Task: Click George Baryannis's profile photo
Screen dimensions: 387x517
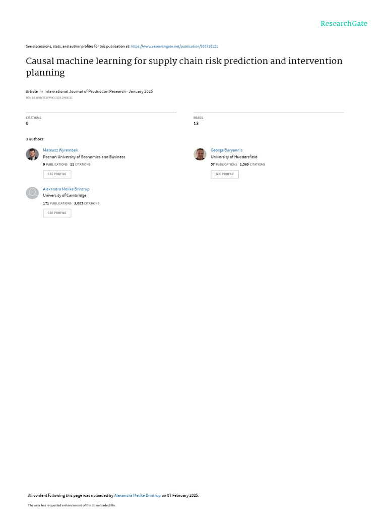Action: pos(200,154)
